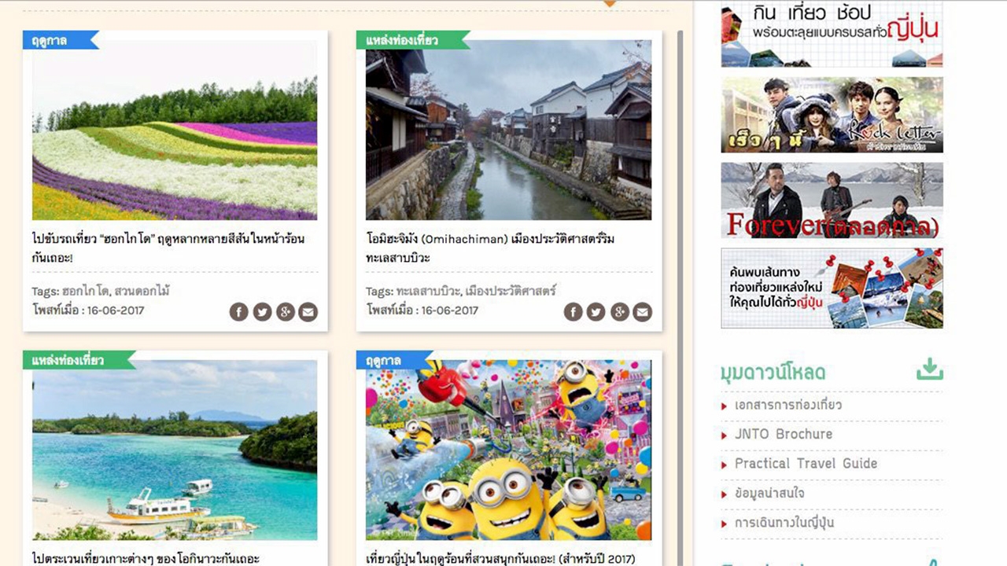
Task: Open the Rock Letter banner
Action: (832, 115)
